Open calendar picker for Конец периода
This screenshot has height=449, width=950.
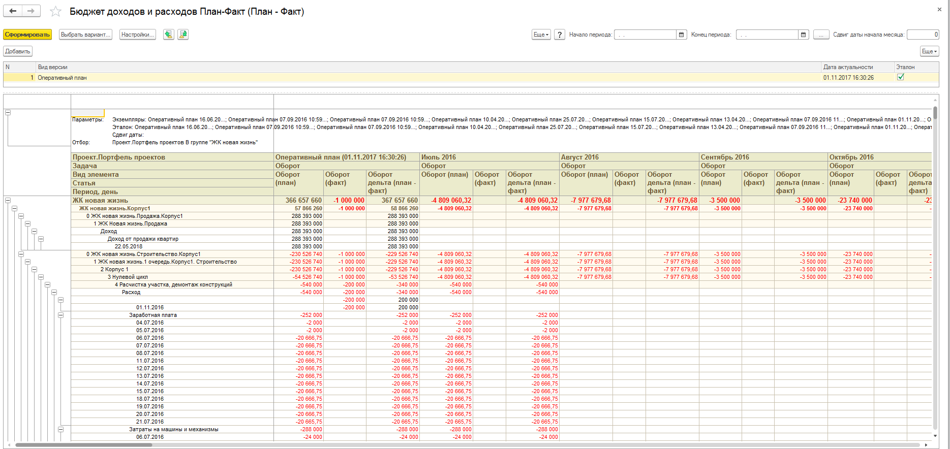(x=804, y=35)
